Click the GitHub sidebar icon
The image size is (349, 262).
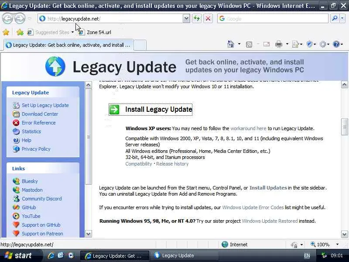click(16, 207)
